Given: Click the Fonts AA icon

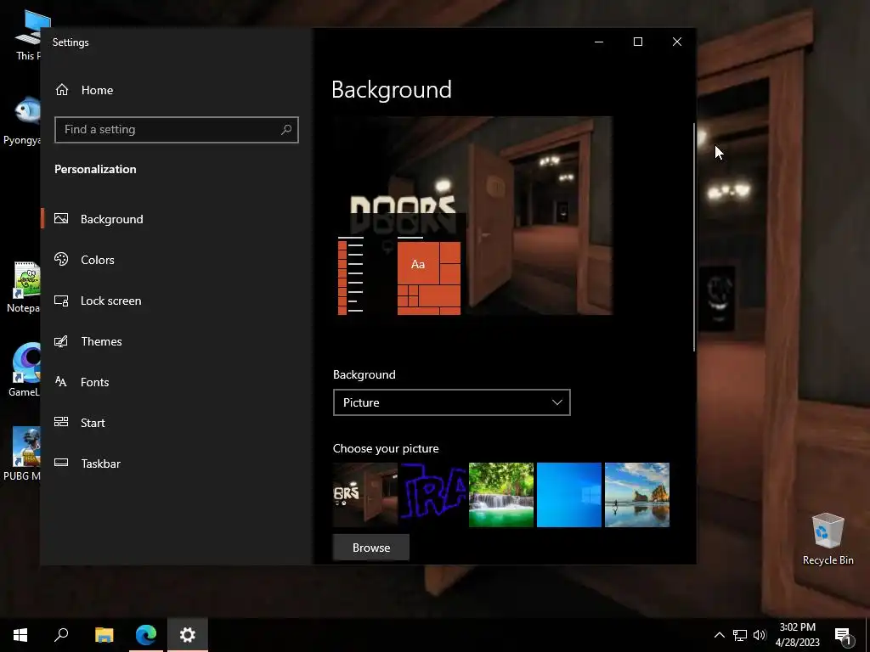Looking at the screenshot, I should 61,381.
